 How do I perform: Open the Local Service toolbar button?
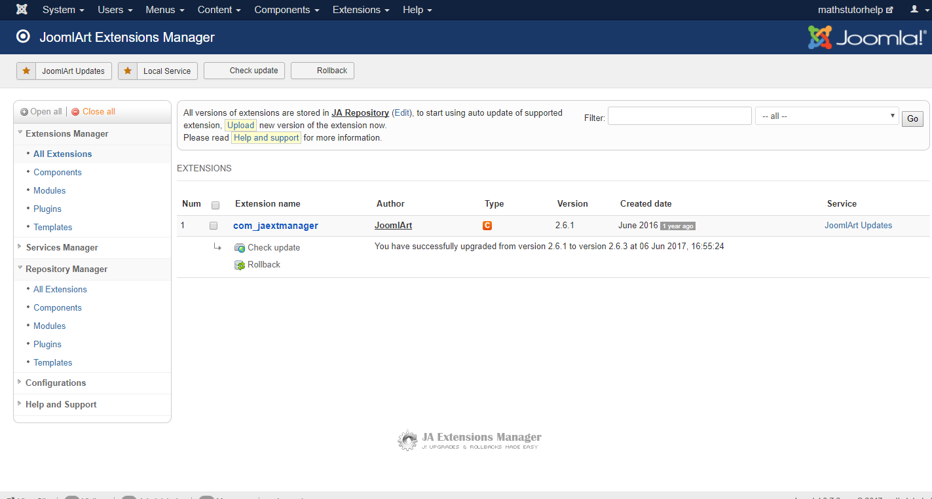pos(158,71)
